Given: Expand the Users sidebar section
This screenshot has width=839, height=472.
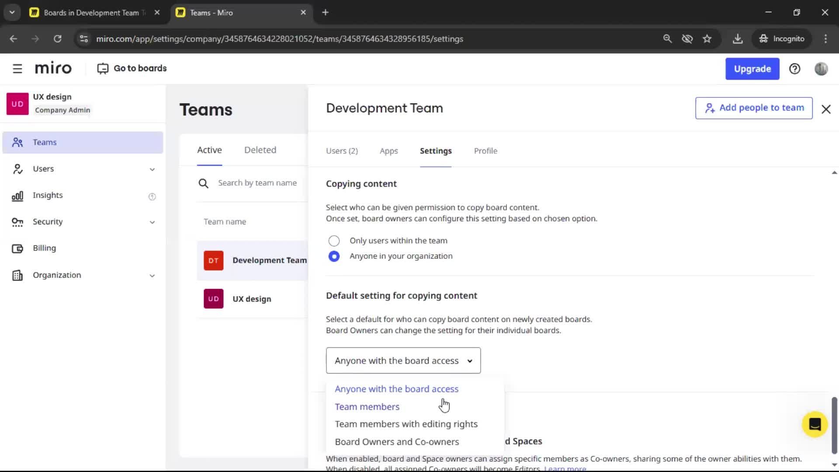Looking at the screenshot, I should click(x=152, y=170).
